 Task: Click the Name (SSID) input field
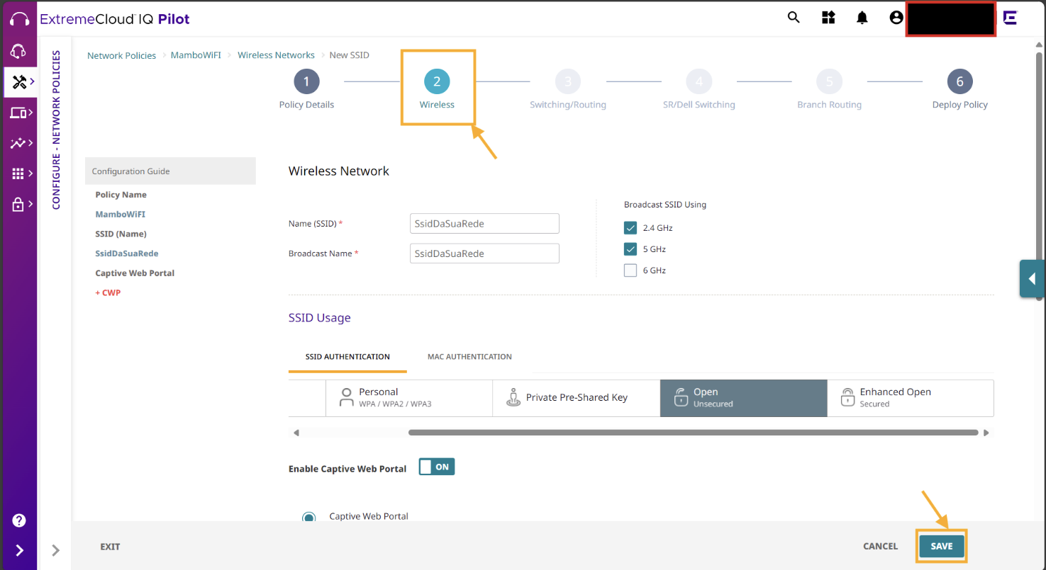pos(484,223)
